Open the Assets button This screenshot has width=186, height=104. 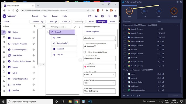tap(91, 21)
